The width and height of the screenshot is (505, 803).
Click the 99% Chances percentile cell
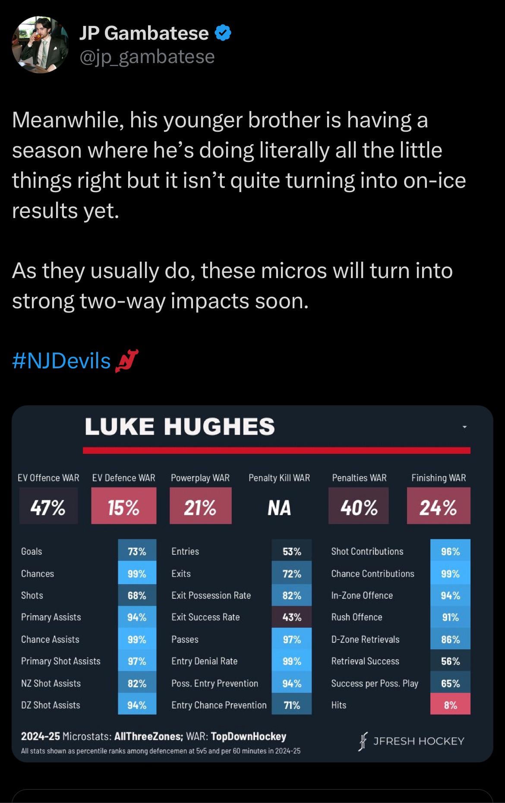[137, 574]
